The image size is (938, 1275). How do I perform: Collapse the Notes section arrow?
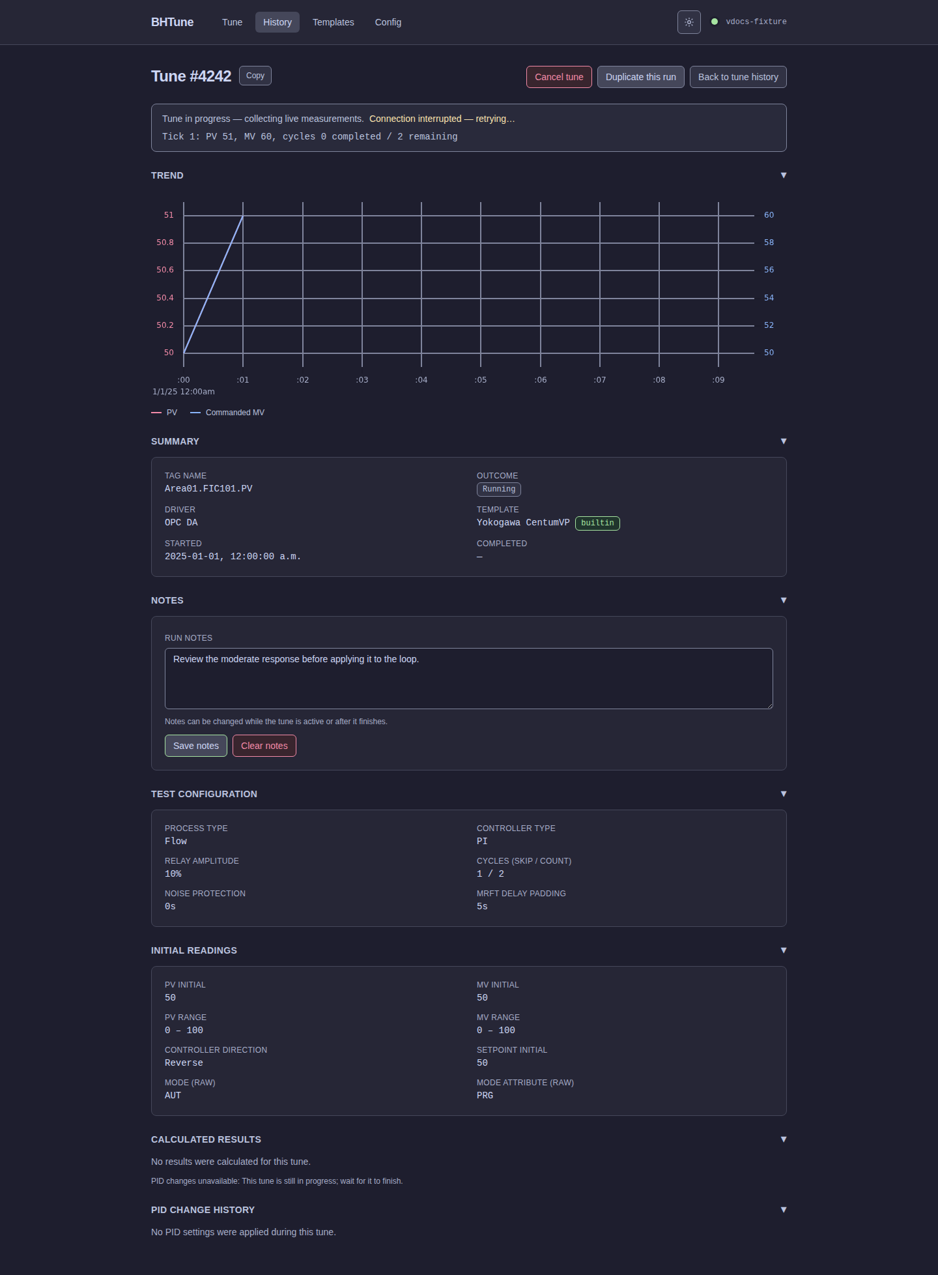(784, 600)
